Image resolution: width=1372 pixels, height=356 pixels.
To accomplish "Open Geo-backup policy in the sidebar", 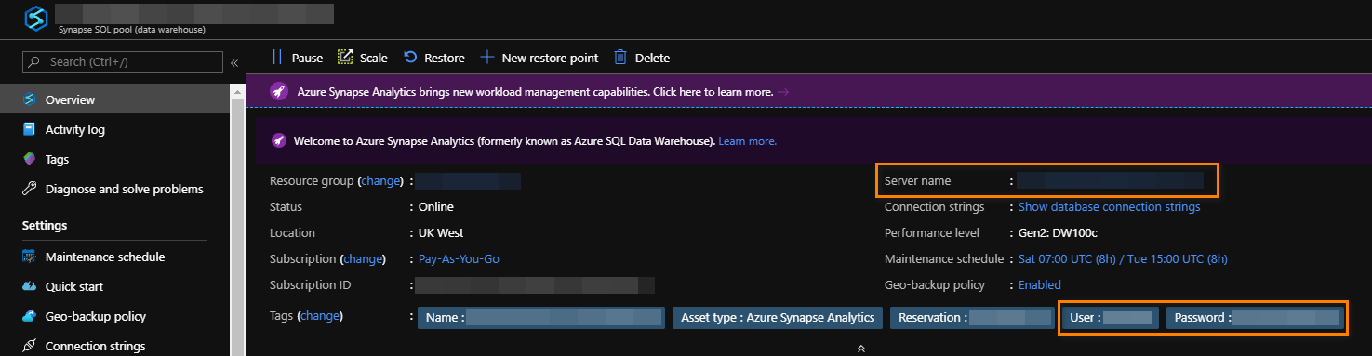I will [115, 316].
